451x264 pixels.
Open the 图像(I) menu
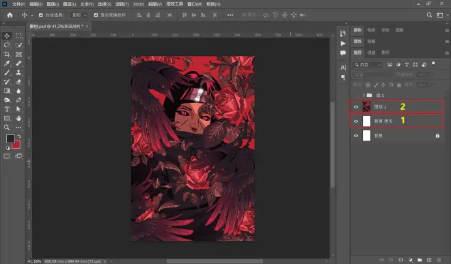[53, 4]
